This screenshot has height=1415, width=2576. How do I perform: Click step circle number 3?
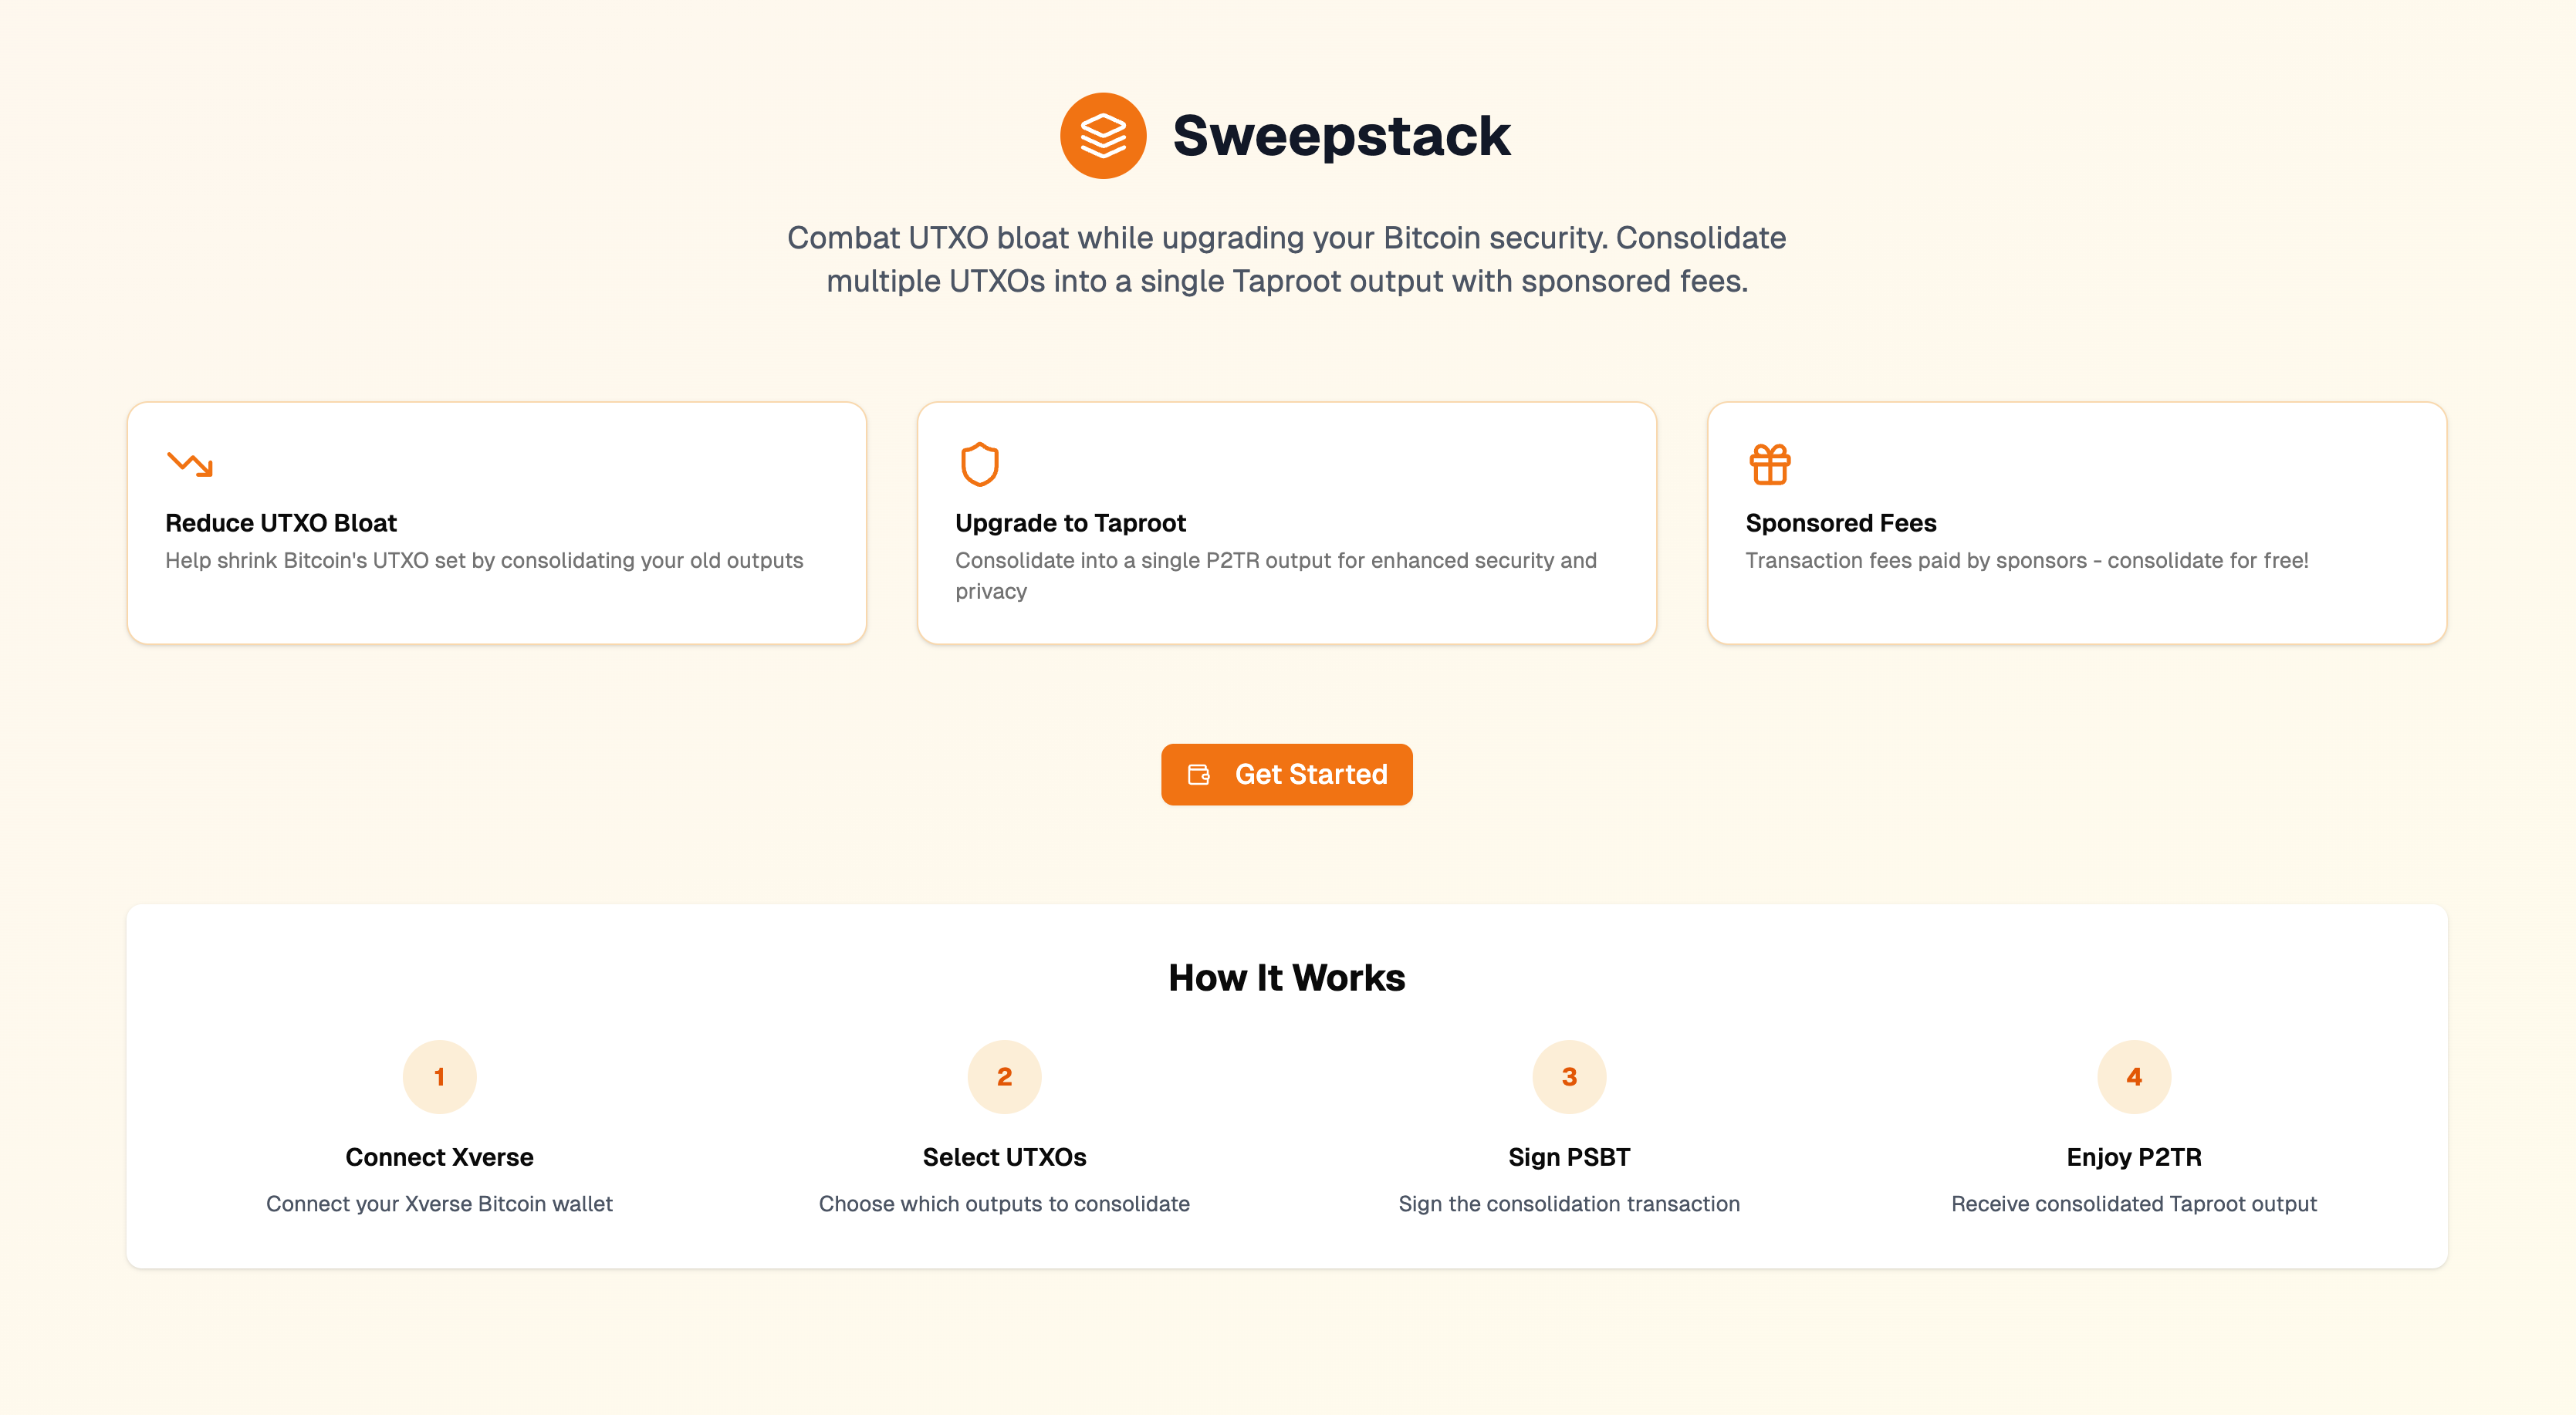tap(1569, 1077)
